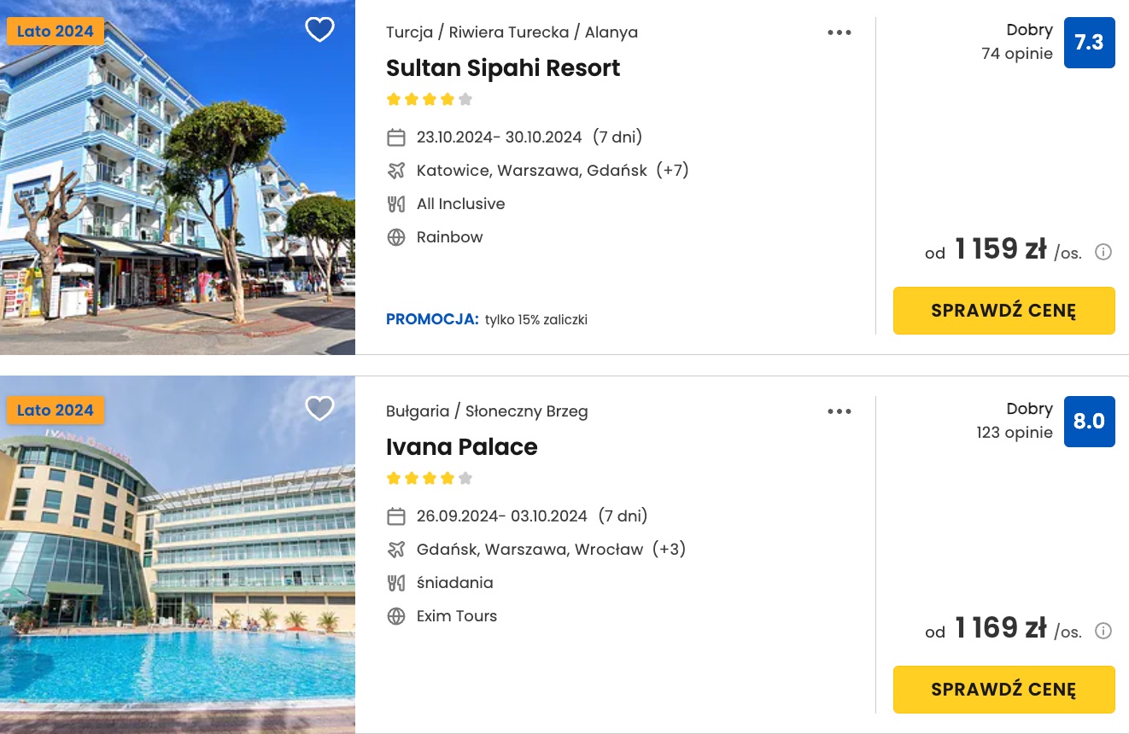Viewport: 1129px width, 734px height.
Task: Click airplane icon beside Gdańsk, Warszawa, Wrocław
Action: pyautogui.click(x=396, y=550)
